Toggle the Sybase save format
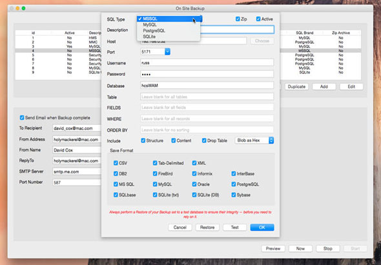Screen dimensions: 381x265 click(234, 195)
